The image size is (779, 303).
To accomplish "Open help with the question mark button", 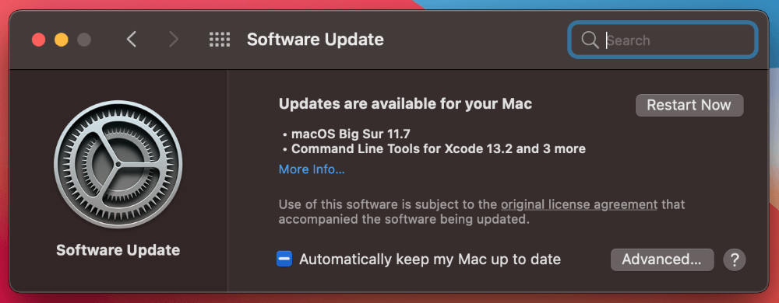I will [735, 259].
